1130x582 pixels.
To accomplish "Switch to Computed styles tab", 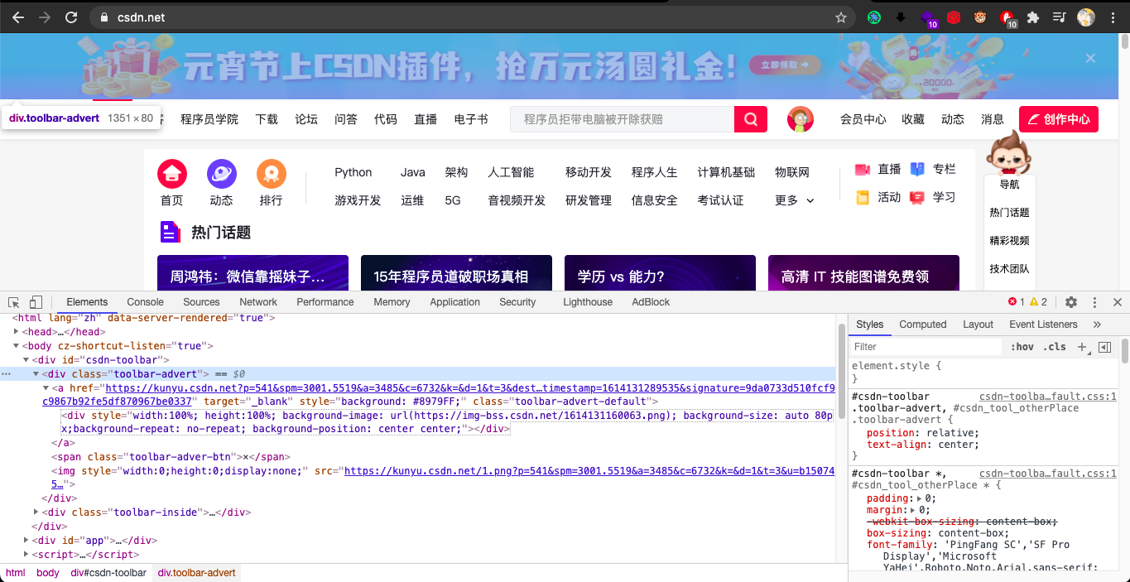I will coord(922,325).
